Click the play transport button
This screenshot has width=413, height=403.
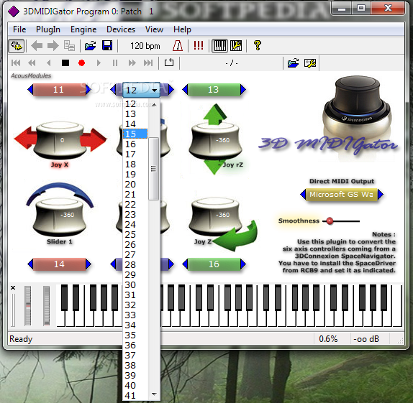99,63
